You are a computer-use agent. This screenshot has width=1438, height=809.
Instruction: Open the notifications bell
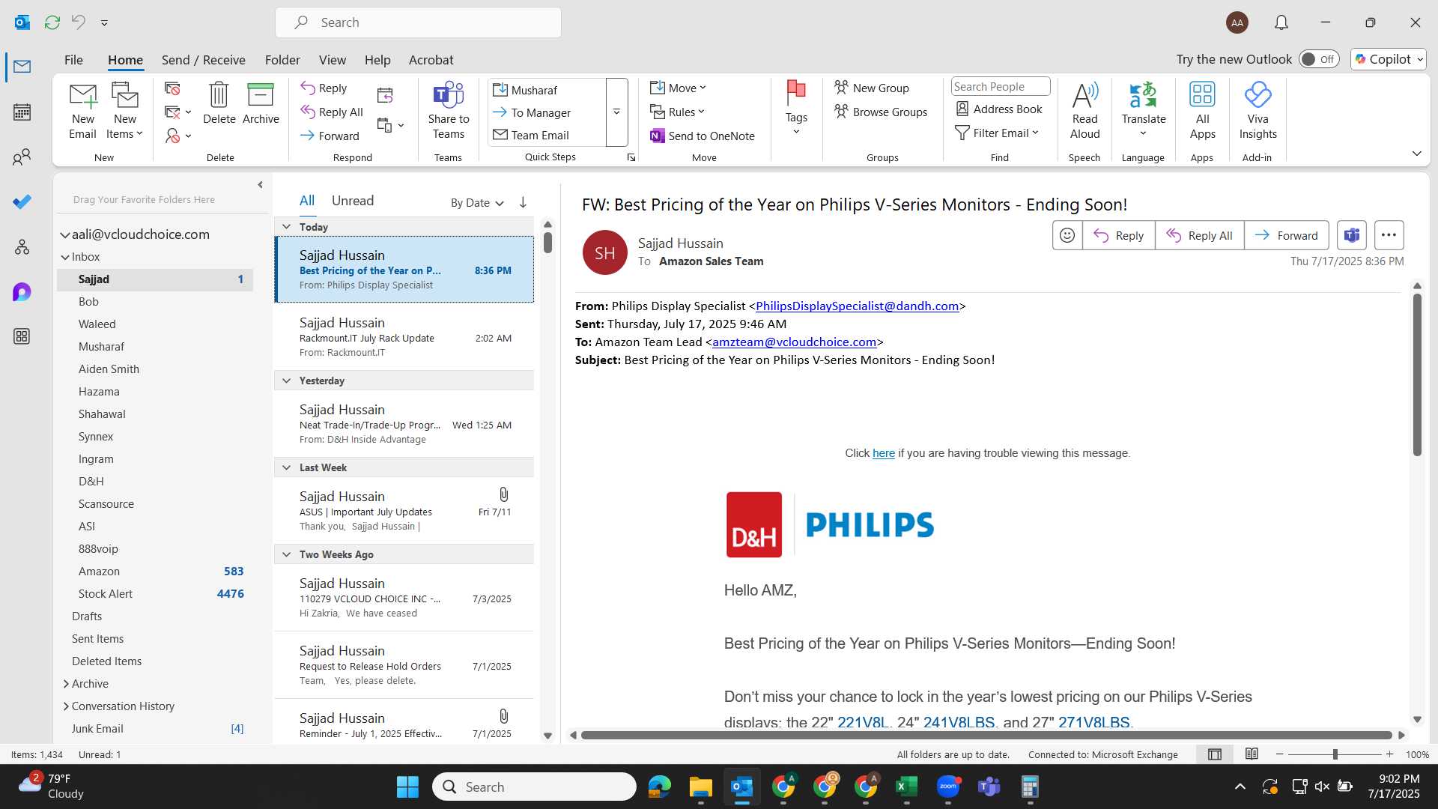tap(1281, 22)
